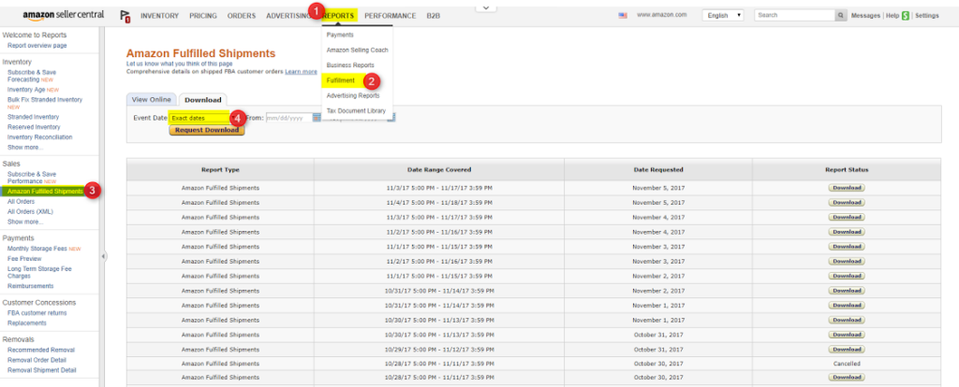Open Subscribe & Save Performance link
Screen dimensions: 959x387
tap(32, 178)
